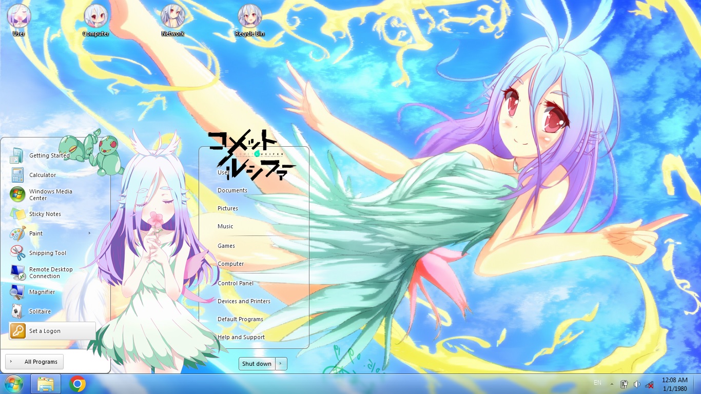701x394 pixels.
Task: Open Remote Desktop Connection
Action: (52, 272)
